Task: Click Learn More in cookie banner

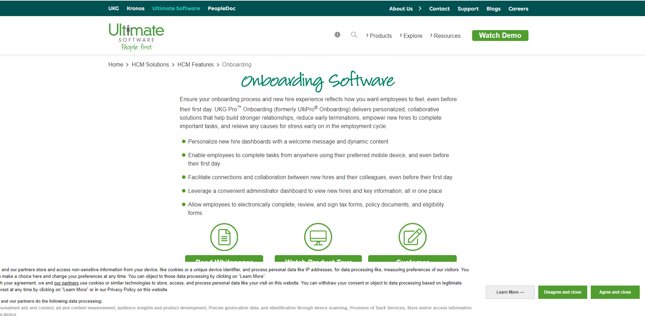Action: [x=510, y=292]
